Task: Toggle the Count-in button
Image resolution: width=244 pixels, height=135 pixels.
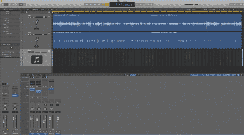Action: pos(148,5)
